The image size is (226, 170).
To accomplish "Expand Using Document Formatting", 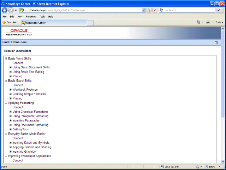I will [x=10, y=125].
